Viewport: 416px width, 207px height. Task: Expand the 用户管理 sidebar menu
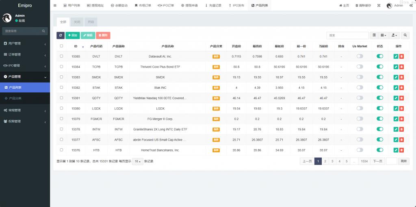[x=24, y=43]
